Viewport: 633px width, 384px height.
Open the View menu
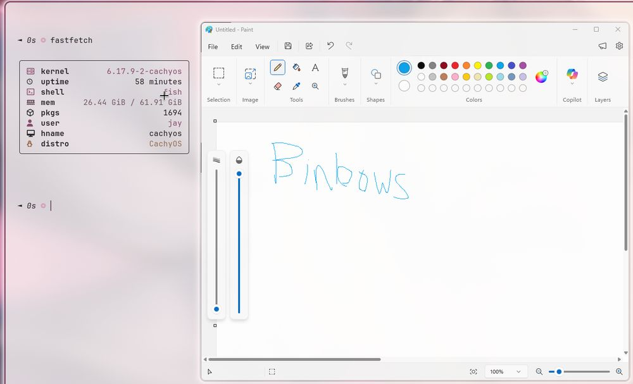pos(262,47)
